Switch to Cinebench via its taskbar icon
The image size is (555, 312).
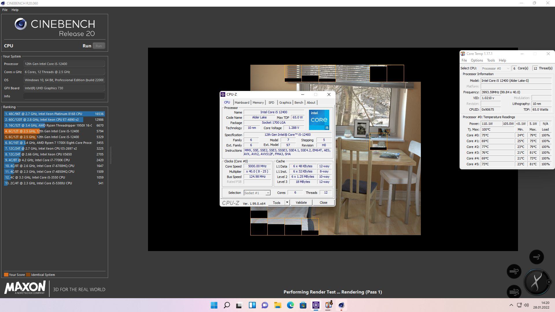point(341,305)
